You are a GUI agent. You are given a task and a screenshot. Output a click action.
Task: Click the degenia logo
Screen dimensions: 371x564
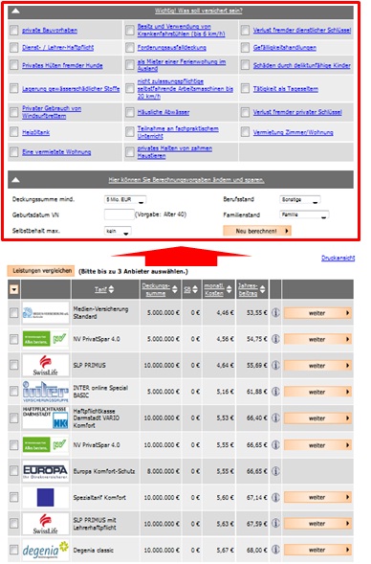pos(46,550)
